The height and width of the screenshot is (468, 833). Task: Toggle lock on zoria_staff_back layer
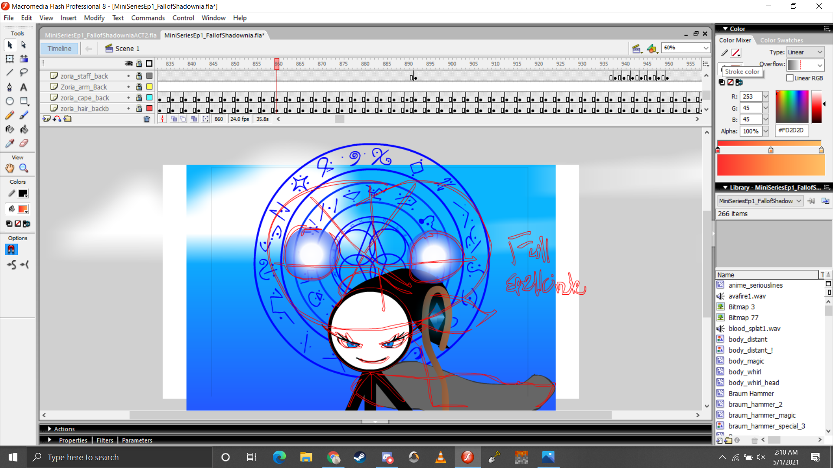139,76
